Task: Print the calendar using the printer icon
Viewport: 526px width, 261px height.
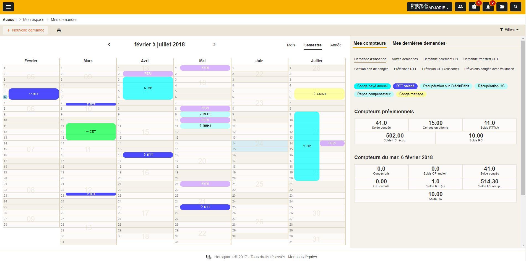Action: pos(59,30)
